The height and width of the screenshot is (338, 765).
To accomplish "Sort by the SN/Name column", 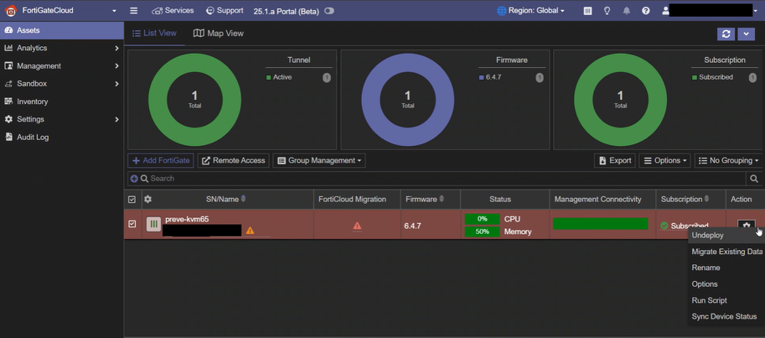I will (226, 200).
